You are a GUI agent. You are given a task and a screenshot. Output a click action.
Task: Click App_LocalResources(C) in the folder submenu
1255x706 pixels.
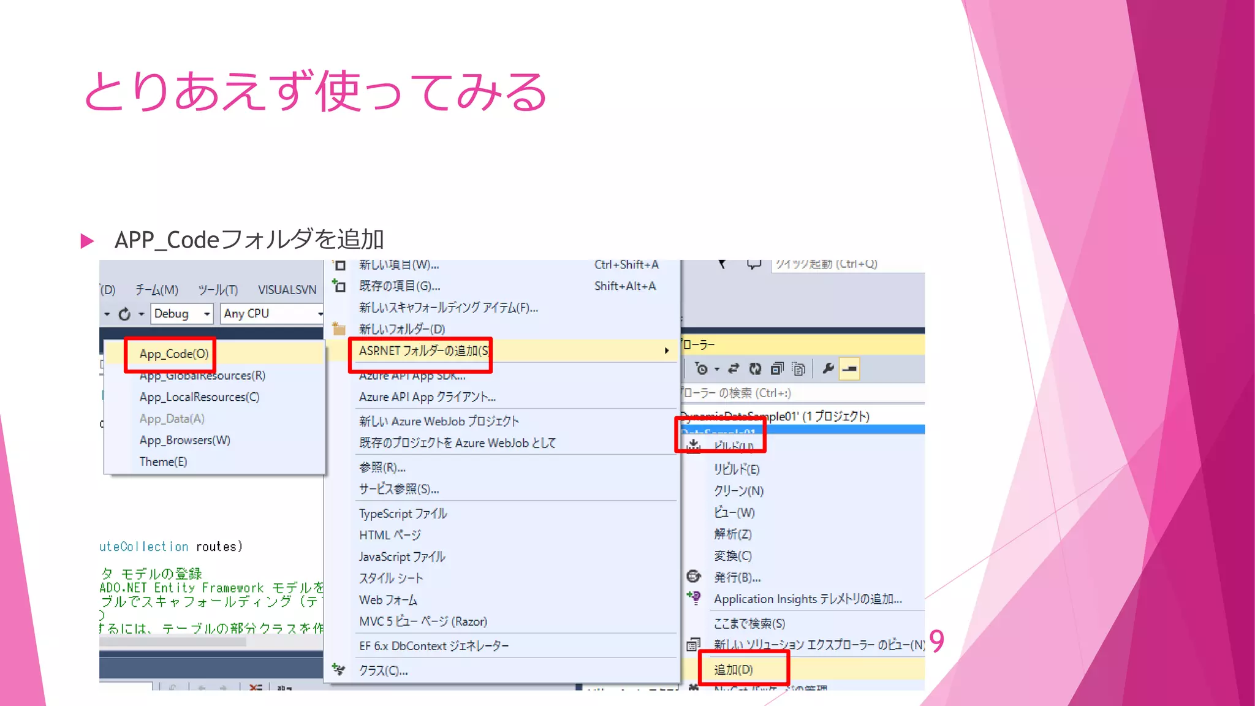199,397
